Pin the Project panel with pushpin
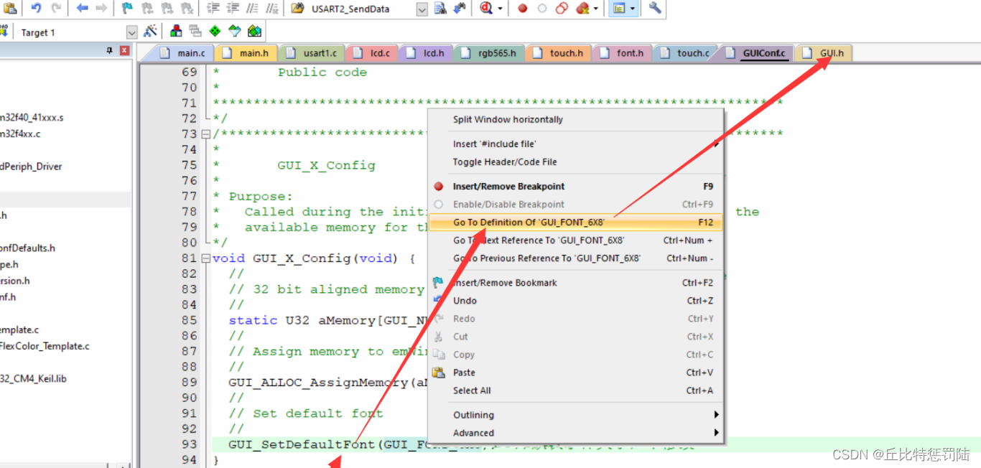Viewport: 981px width, 468px height. pyautogui.click(x=110, y=51)
